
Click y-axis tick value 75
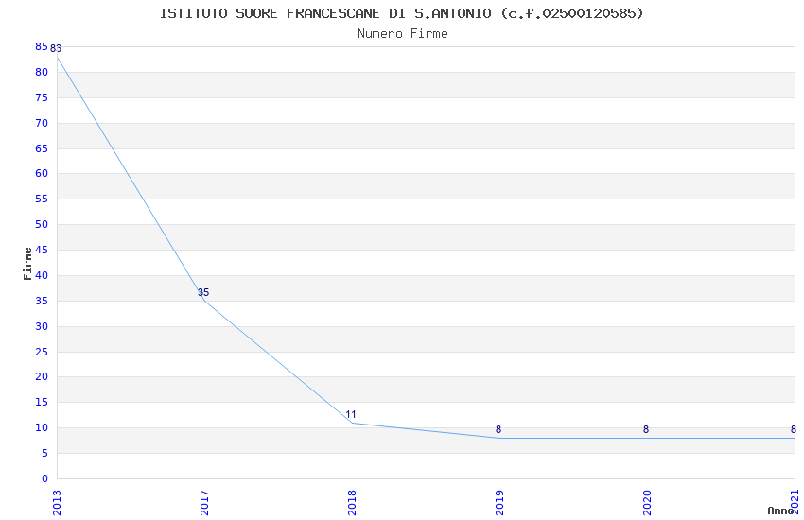pyautogui.click(x=42, y=97)
